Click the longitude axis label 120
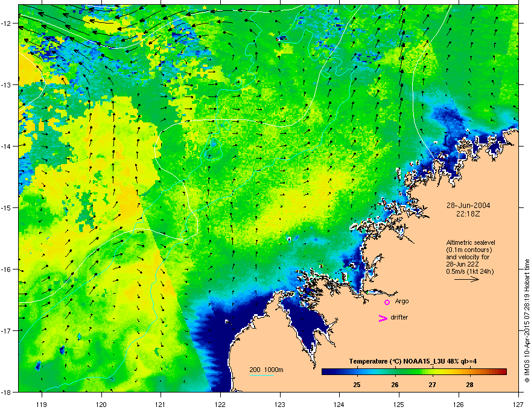 pos(101,404)
